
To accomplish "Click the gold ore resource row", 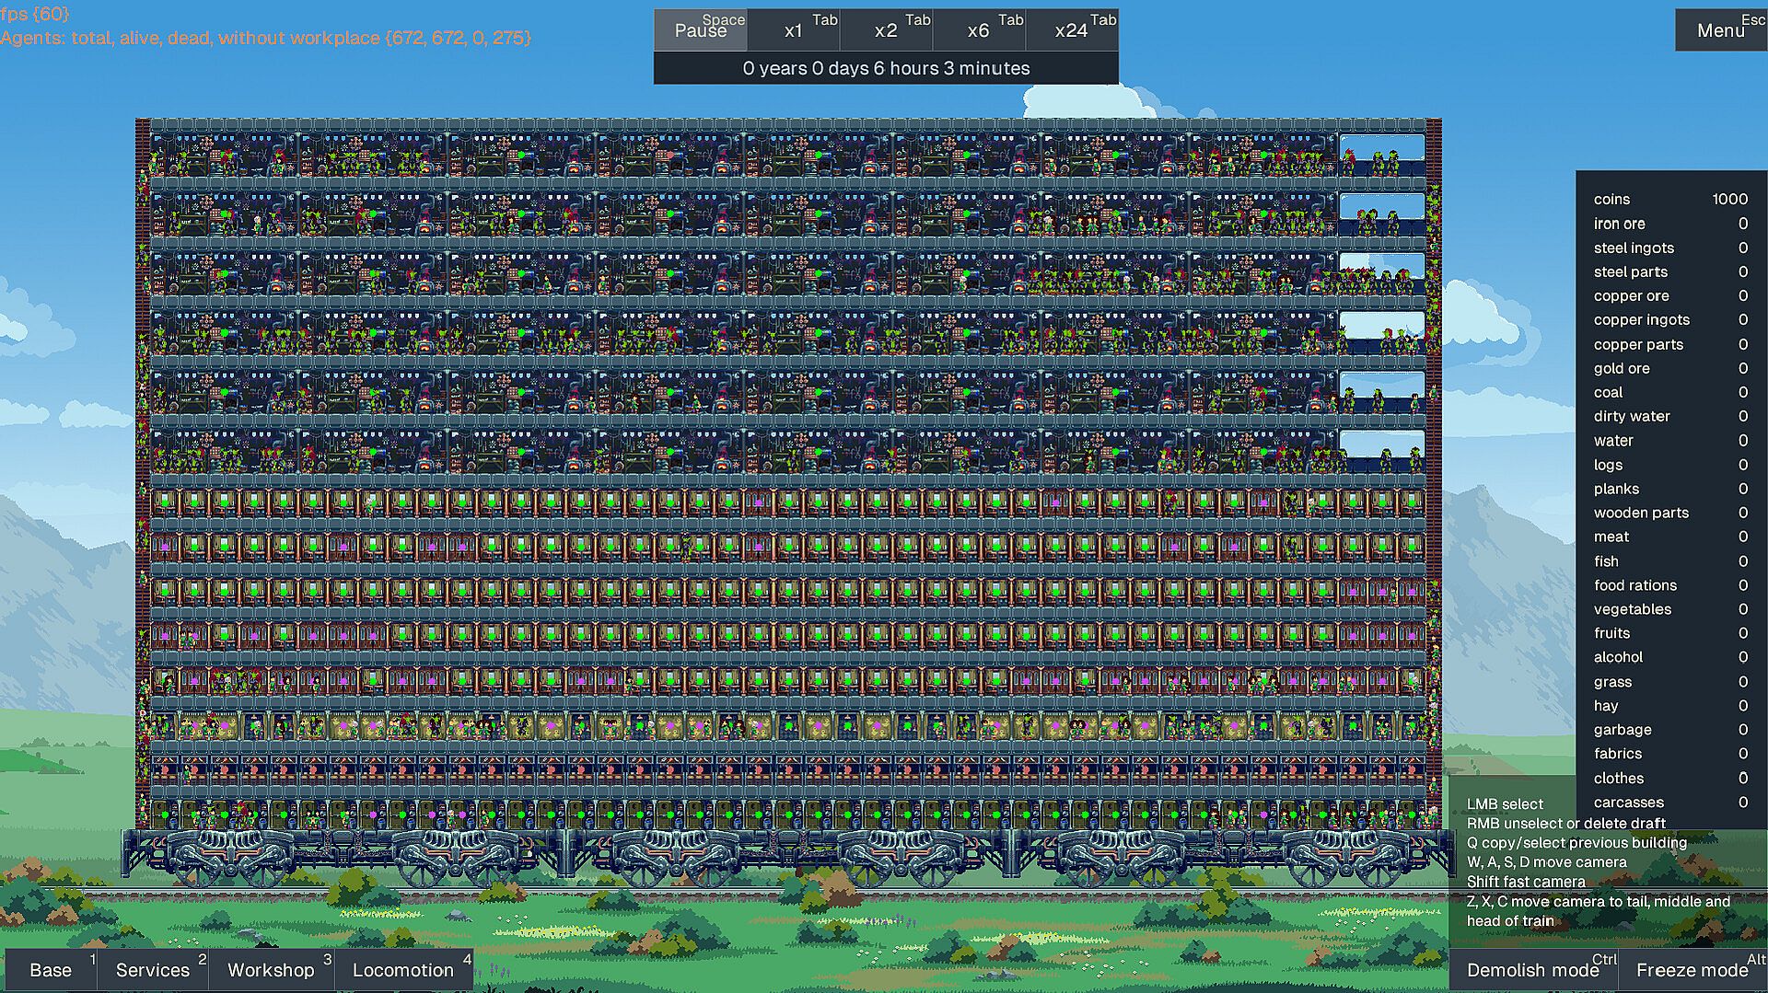I will [1670, 368].
